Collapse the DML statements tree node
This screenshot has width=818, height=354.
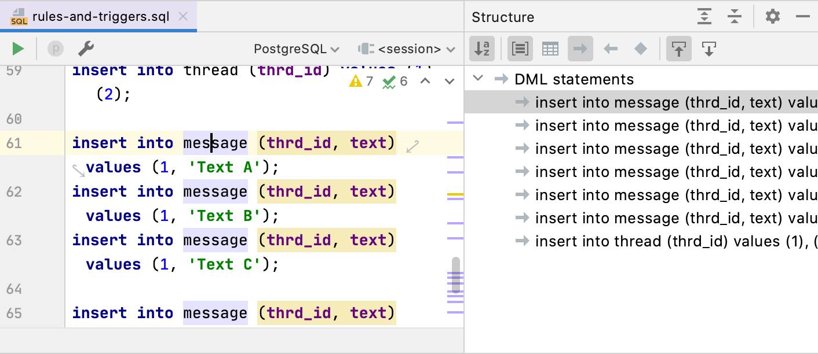[x=478, y=79]
